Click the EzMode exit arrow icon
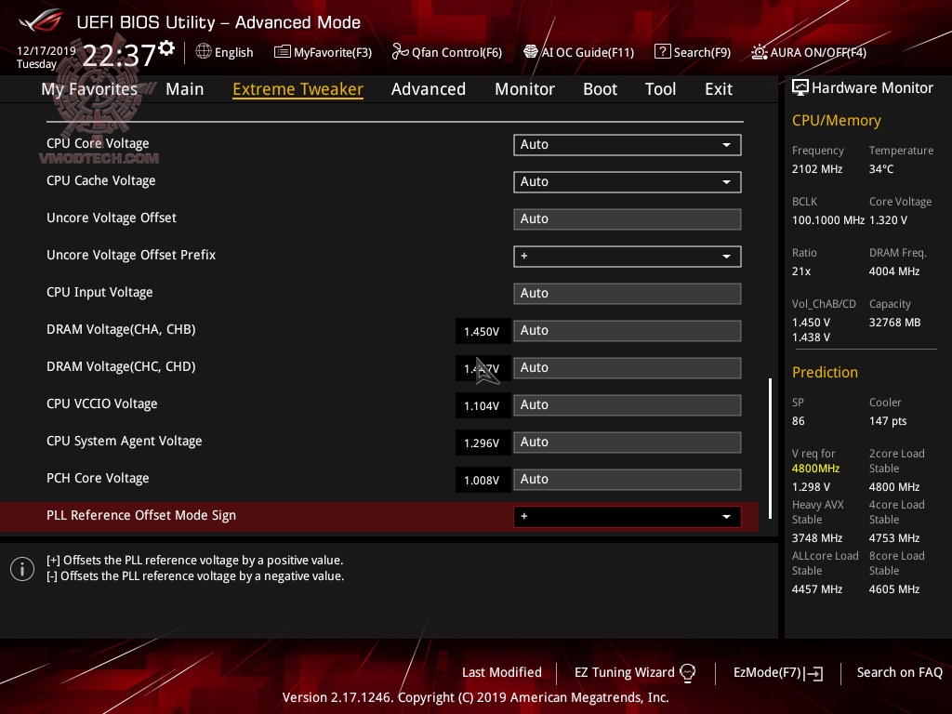 (813, 673)
